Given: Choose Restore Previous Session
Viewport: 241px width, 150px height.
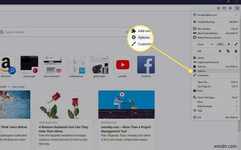Looking at the screenshot, I should tap(215, 38).
